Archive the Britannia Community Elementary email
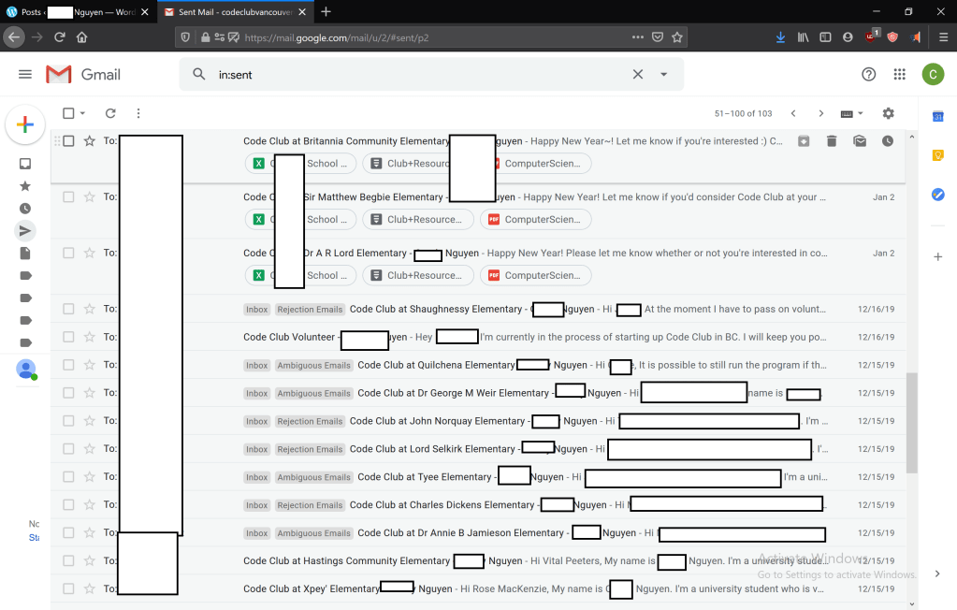 (804, 141)
